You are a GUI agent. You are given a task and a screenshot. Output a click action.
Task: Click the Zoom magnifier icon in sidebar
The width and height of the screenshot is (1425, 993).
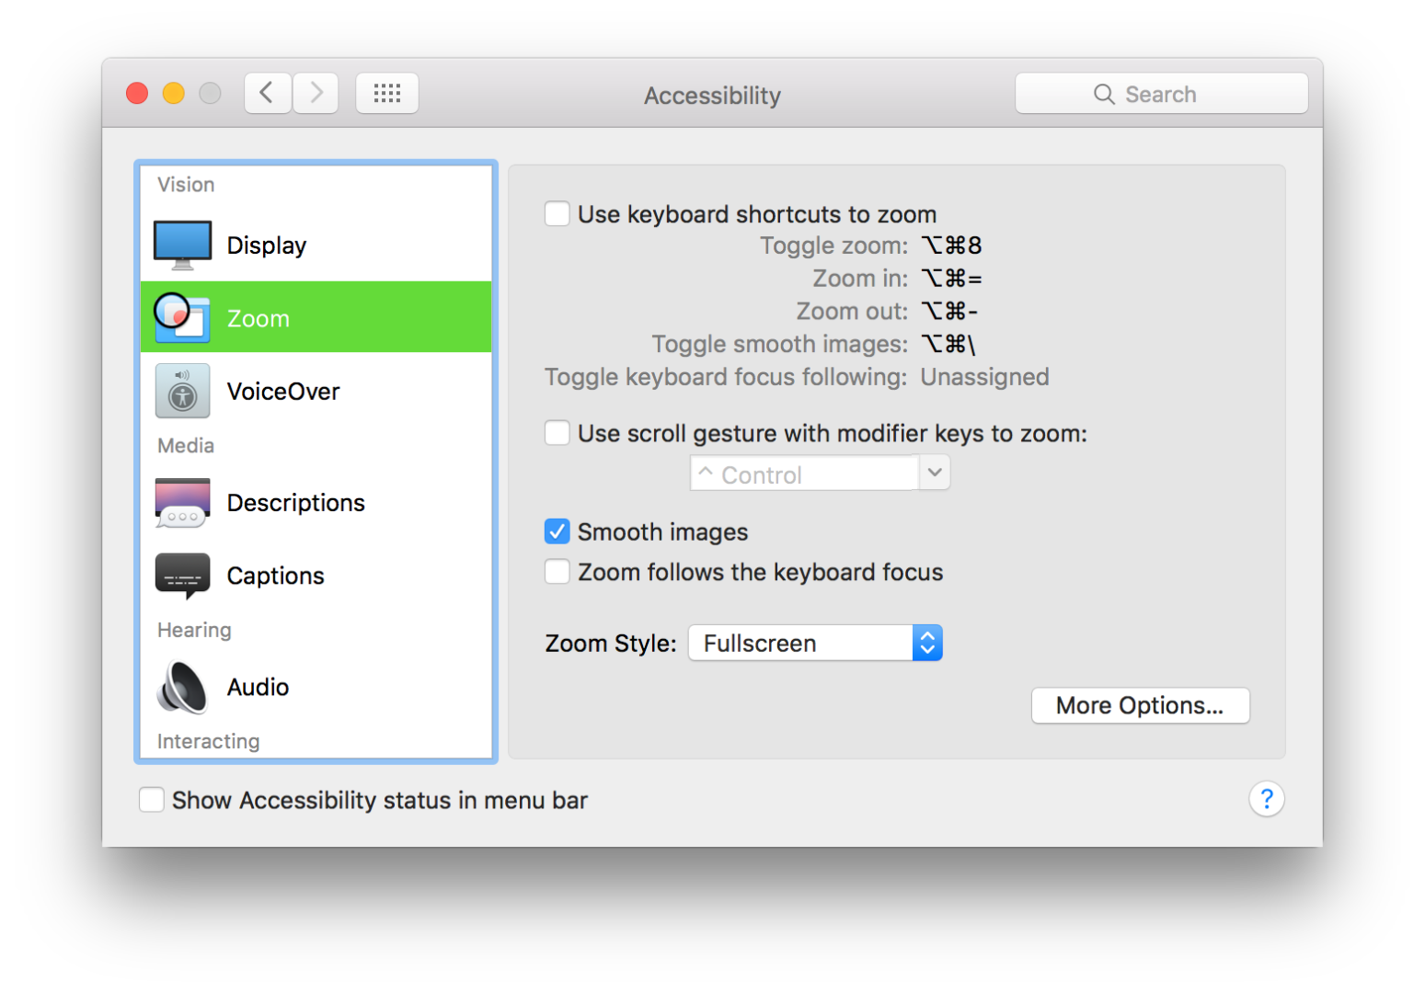tap(182, 317)
